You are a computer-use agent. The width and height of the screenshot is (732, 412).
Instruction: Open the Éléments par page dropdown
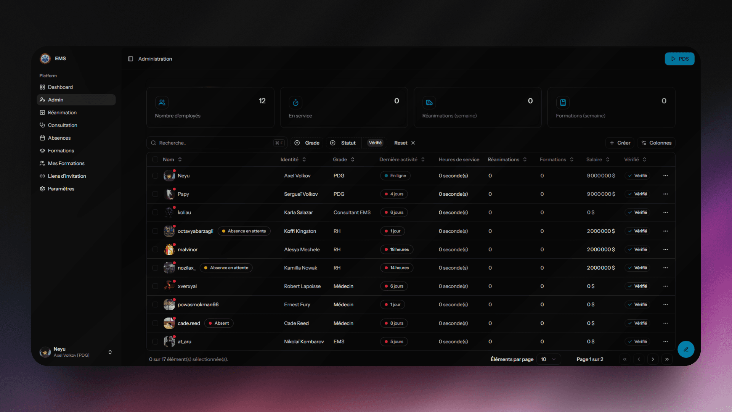(x=548, y=359)
